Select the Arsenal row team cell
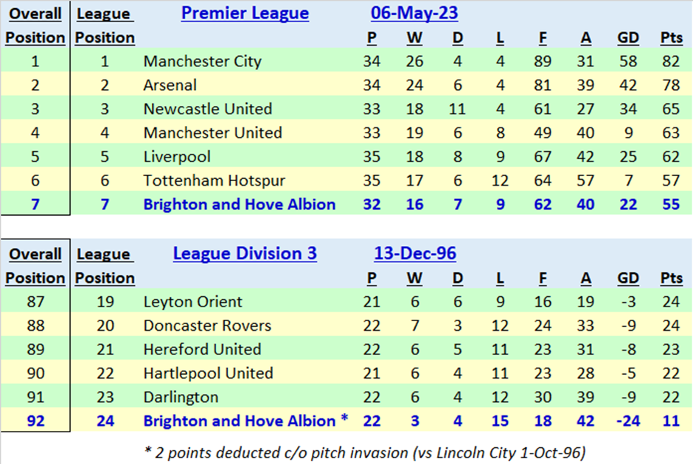Viewport: 693px width, 464px height. point(170,85)
